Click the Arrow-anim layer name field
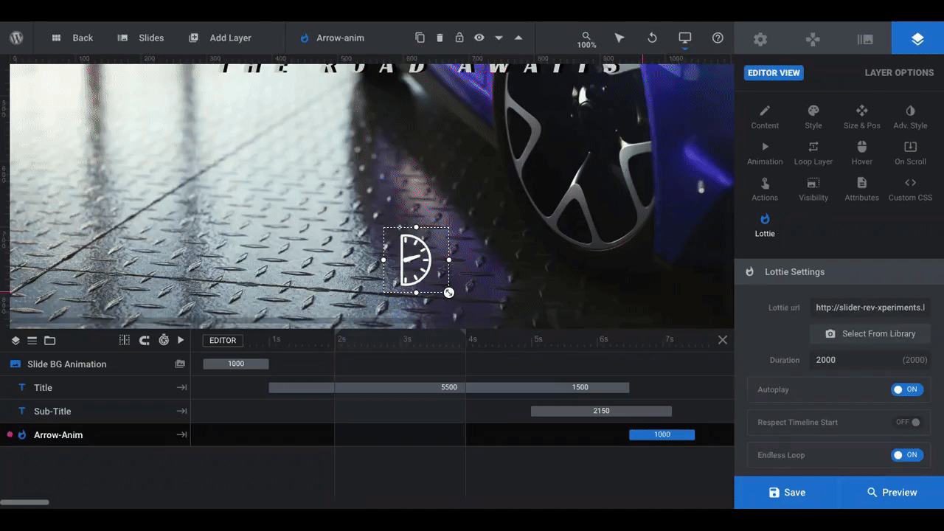The height and width of the screenshot is (531, 944). pyautogui.click(x=340, y=38)
